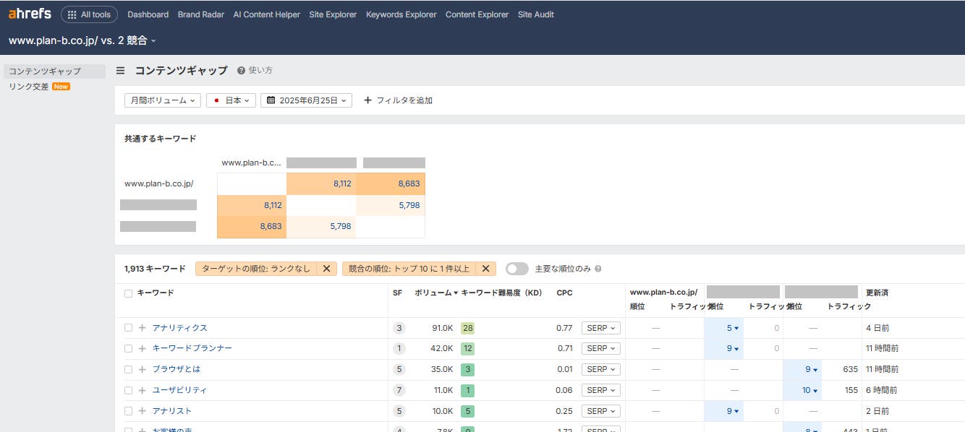Click the SF column header
This screenshot has width=965, height=432.
pyautogui.click(x=397, y=293)
